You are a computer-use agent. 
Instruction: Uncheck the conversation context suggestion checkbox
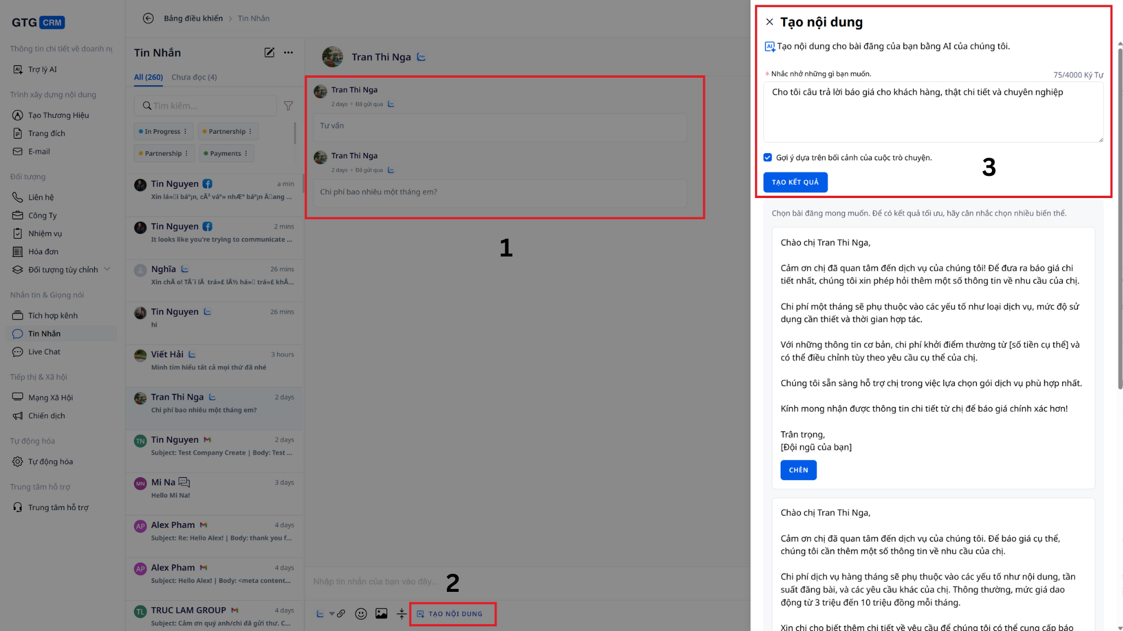(767, 157)
